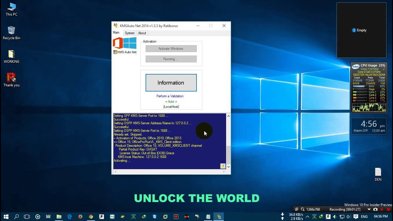The height and width of the screenshot is (221, 393).
Task: Pause the screen recording
Action: point(382,209)
